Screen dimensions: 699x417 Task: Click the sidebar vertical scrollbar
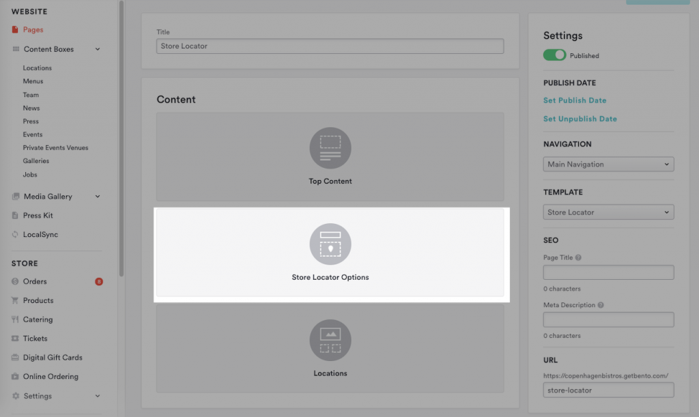click(x=122, y=138)
